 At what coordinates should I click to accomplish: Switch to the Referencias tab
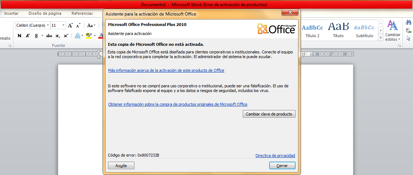point(82,13)
